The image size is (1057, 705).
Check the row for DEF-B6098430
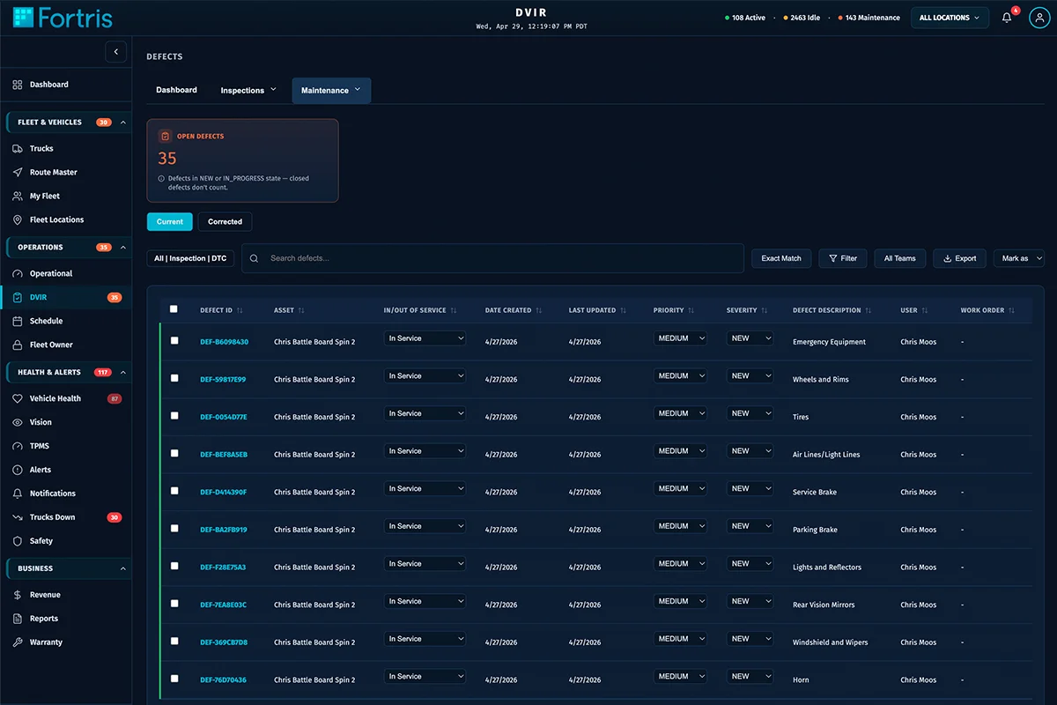click(x=174, y=340)
